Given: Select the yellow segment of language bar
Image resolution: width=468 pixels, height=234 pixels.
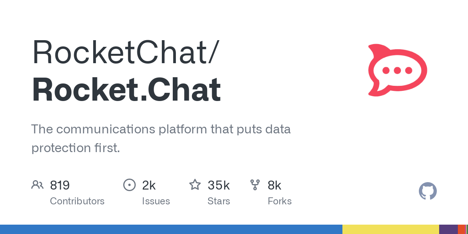Looking at the screenshot, I should click(391, 229).
